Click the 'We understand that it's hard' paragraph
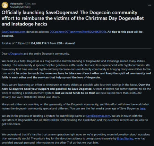The image size is (154, 146). 76,138
